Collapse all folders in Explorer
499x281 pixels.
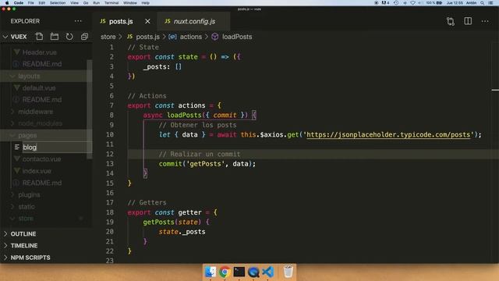pyautogui.click(x=84, y=37)
